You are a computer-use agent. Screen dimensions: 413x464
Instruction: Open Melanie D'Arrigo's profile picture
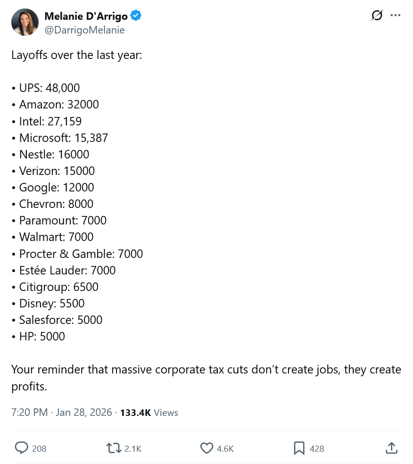click(25, 22)
